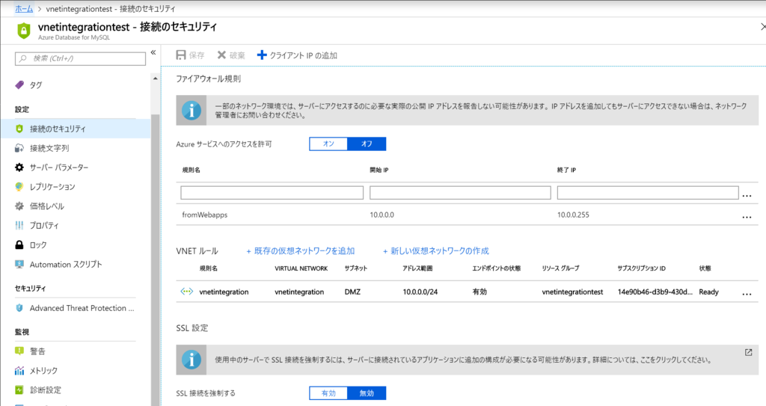Viewport: 766px width, 406px height.
Task: Open more options for the vnetintegration VNET rule
Action: tap(747, 294)
